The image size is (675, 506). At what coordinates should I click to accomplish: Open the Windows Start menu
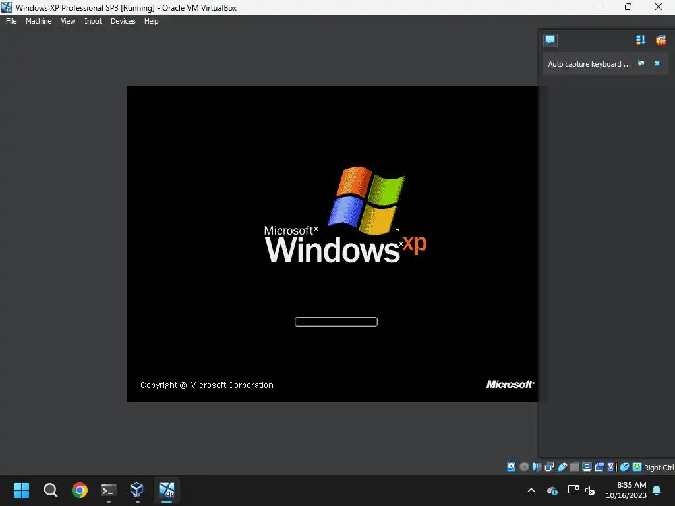click(21, 490)
